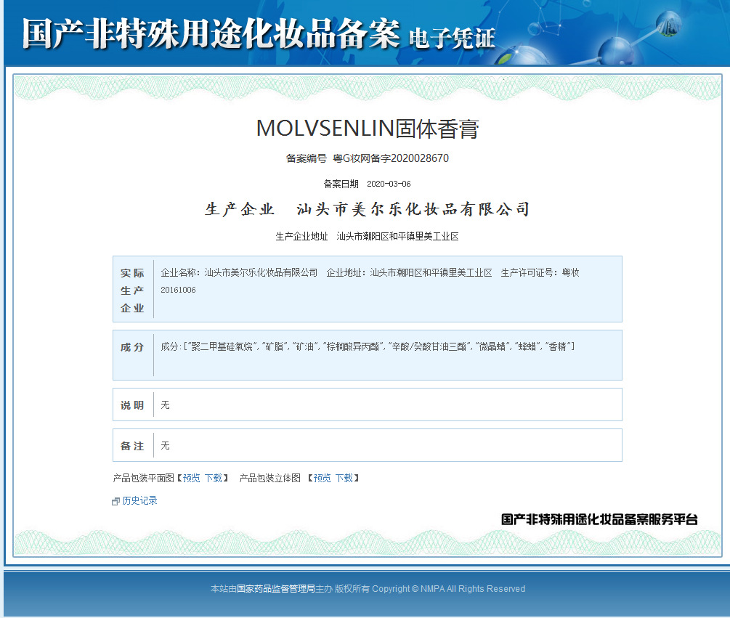Click the 生产企业地址 label
The height and width of the screenshot is (618, 730).
[x=301, y=237]
